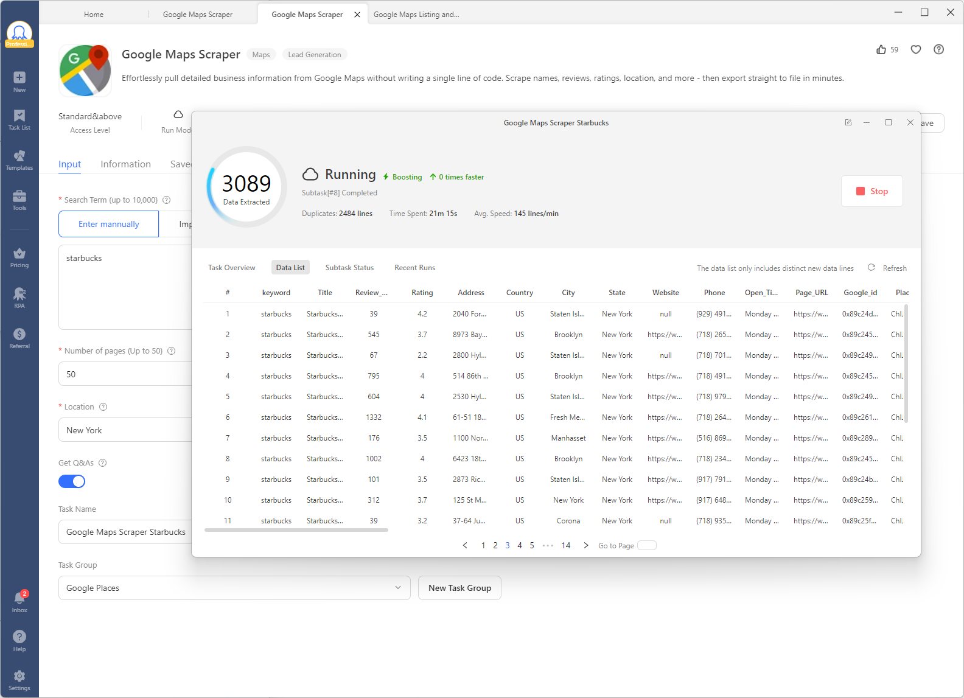Switch to the Home tab
The height and width of the screenshot is (698, 964).
click(x=94, y=15)
